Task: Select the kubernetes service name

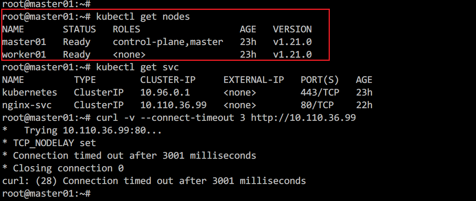Action: pos(30,92)
